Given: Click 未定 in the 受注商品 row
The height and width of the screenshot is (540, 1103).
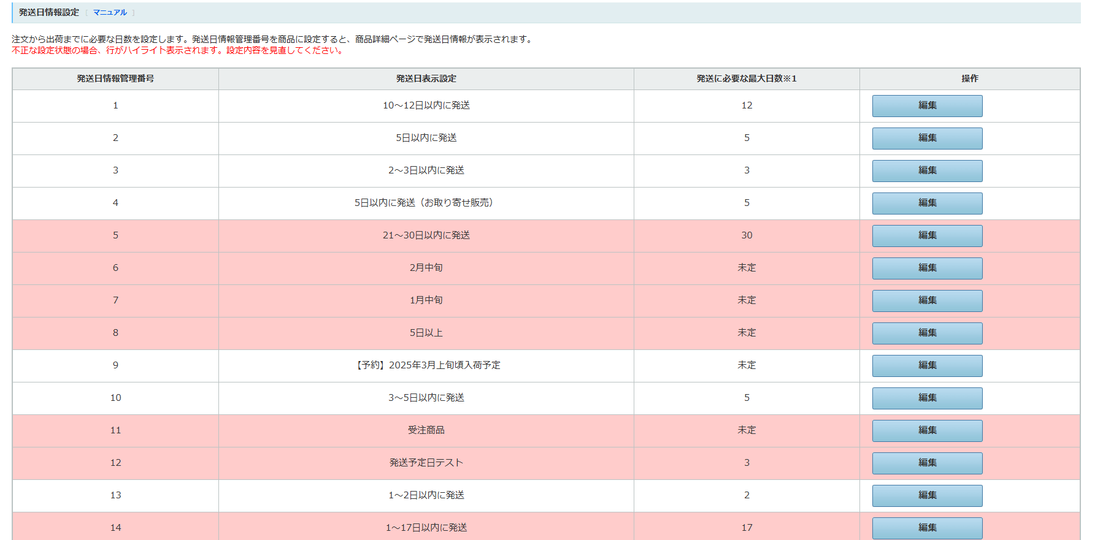Looking at the screenshot, I should click(747, 430).
